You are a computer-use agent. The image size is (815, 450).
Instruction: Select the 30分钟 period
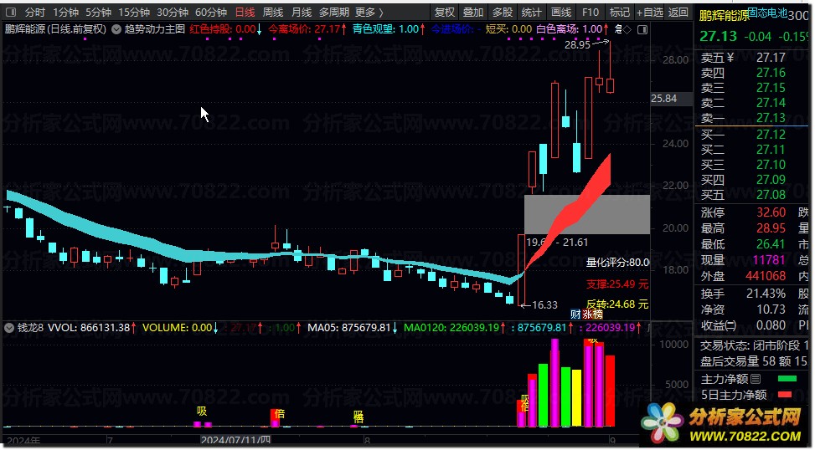(x=173, y=12)
